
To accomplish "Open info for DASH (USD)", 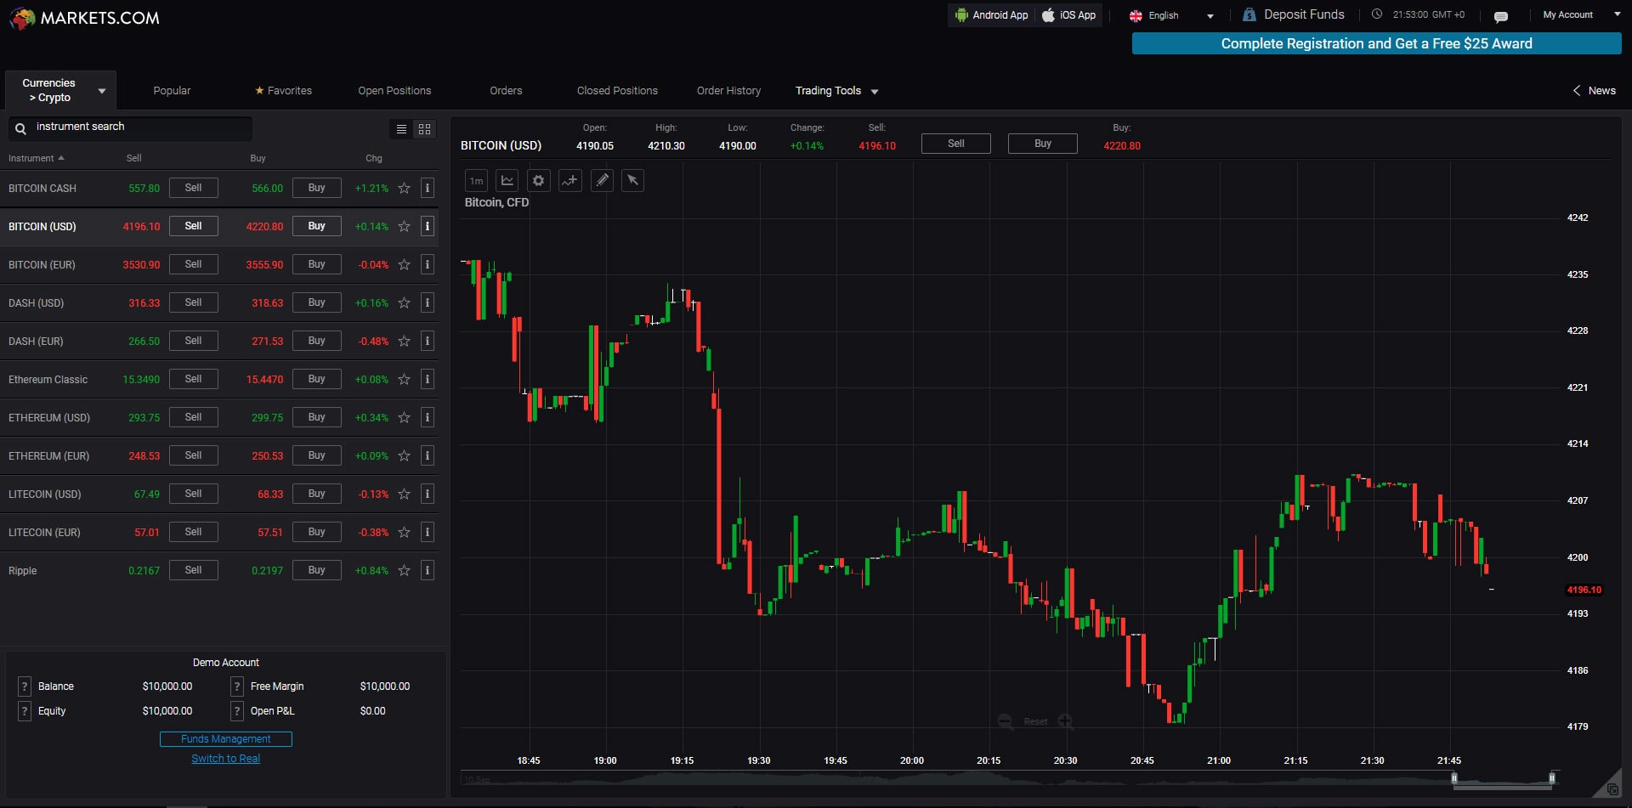I will coord(428,302).
